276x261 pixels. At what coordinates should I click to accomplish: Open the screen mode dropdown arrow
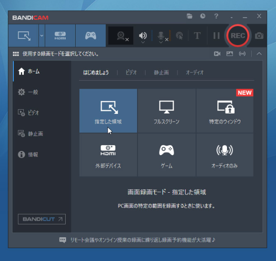pyautogui.click(x=42, y=36)
